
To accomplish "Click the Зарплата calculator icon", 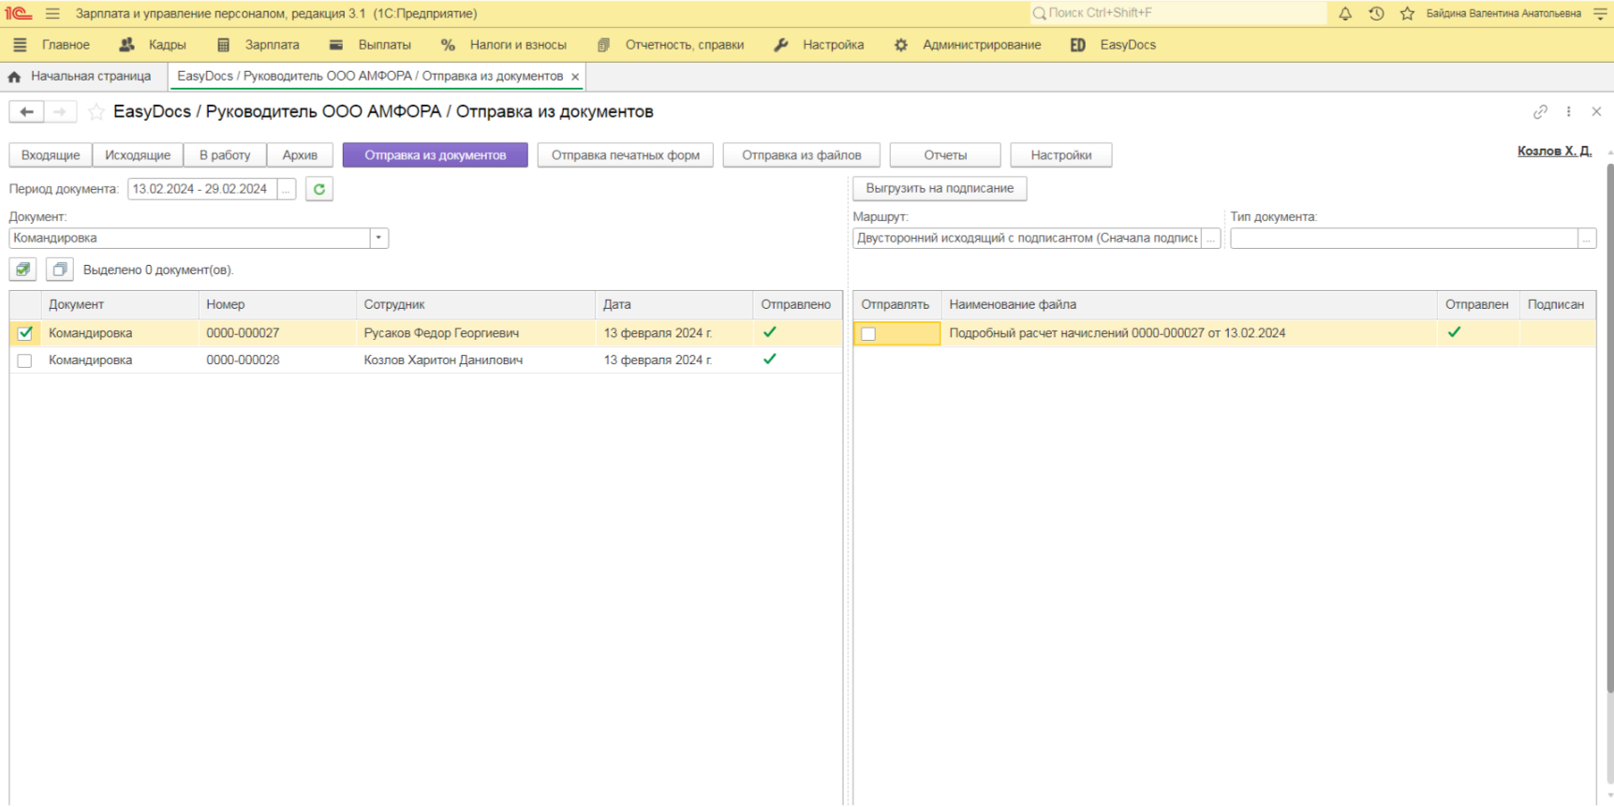I will click(x=223, y=45).
